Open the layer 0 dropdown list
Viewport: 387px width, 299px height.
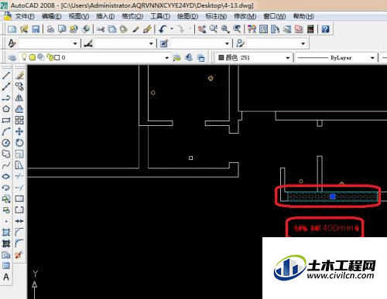point(166,58)
